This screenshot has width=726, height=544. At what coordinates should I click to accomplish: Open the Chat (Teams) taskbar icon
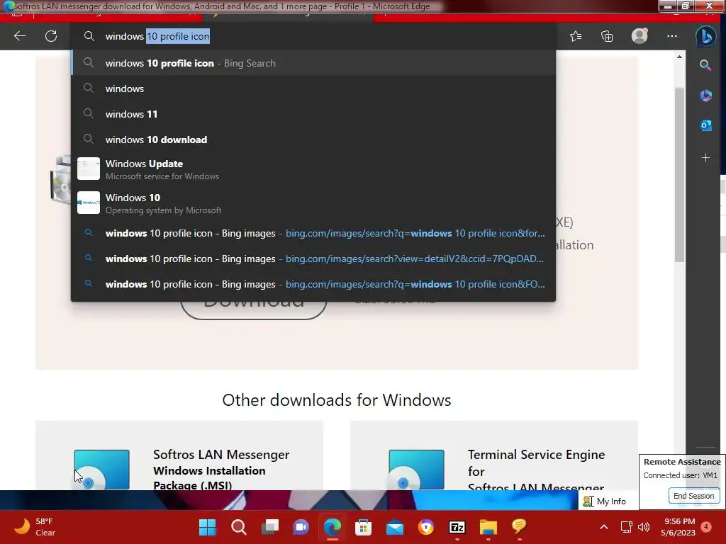tap(301, 527)
